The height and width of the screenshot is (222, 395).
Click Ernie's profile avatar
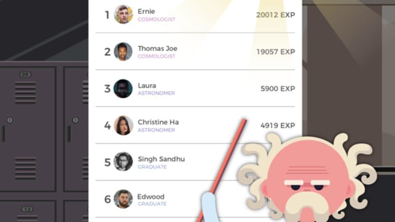pos(123,15)
